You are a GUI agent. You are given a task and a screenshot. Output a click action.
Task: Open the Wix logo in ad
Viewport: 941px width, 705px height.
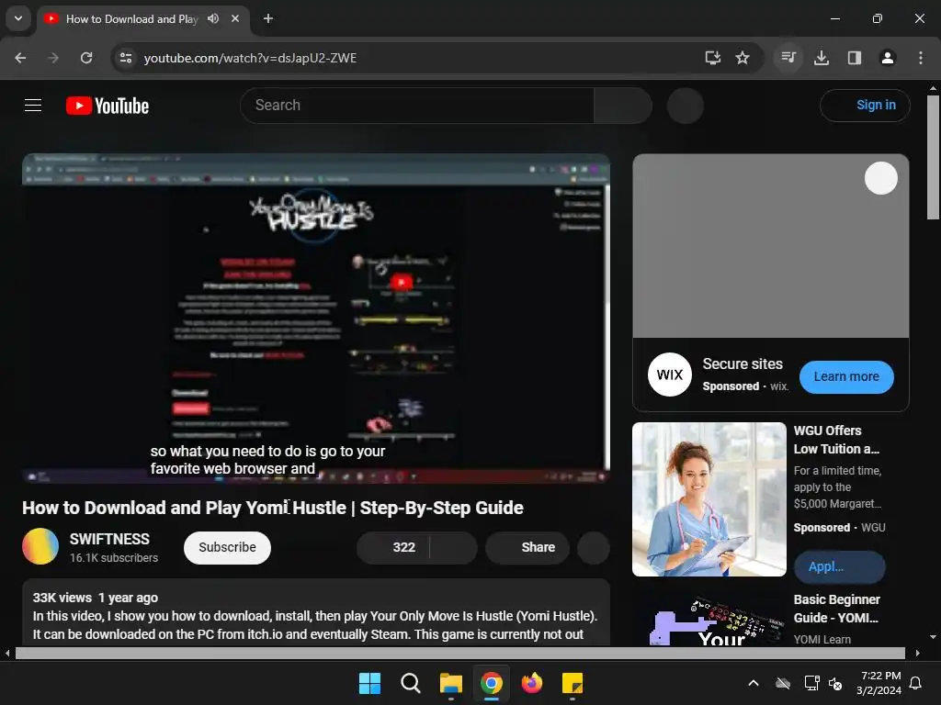tap(670, 375)
